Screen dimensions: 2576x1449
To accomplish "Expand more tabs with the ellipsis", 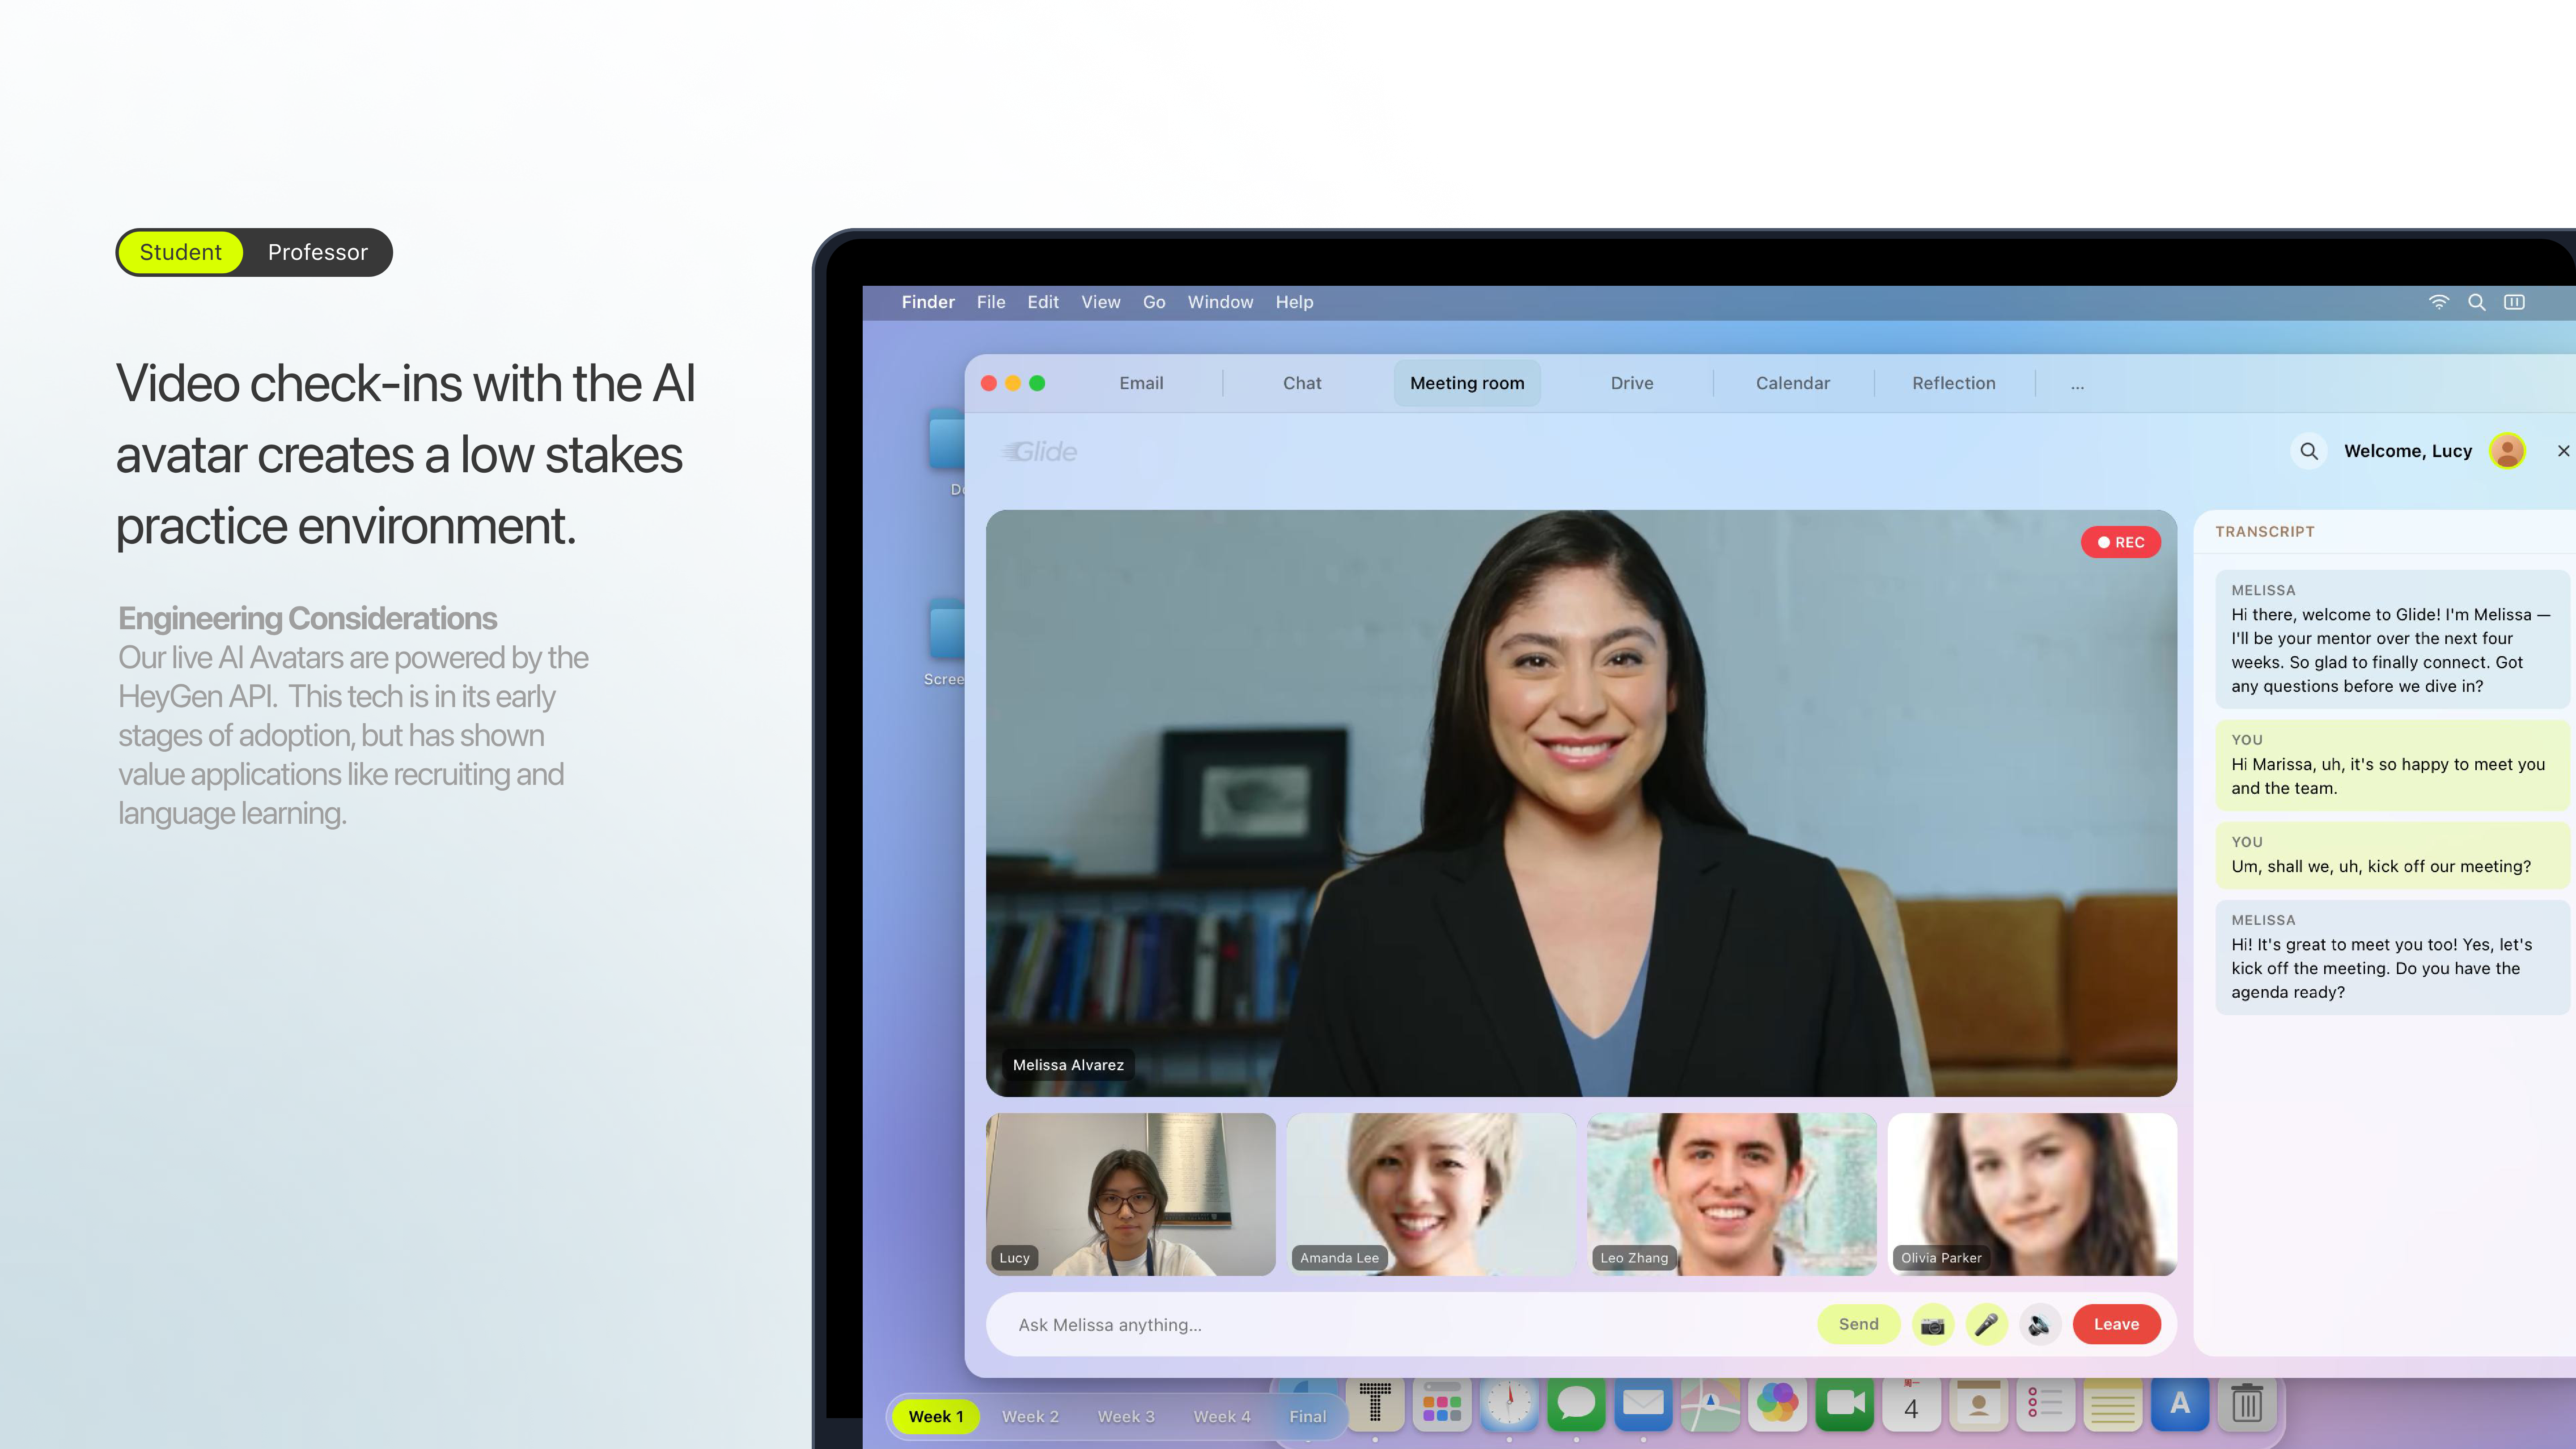I will [x=2077, y=384].
